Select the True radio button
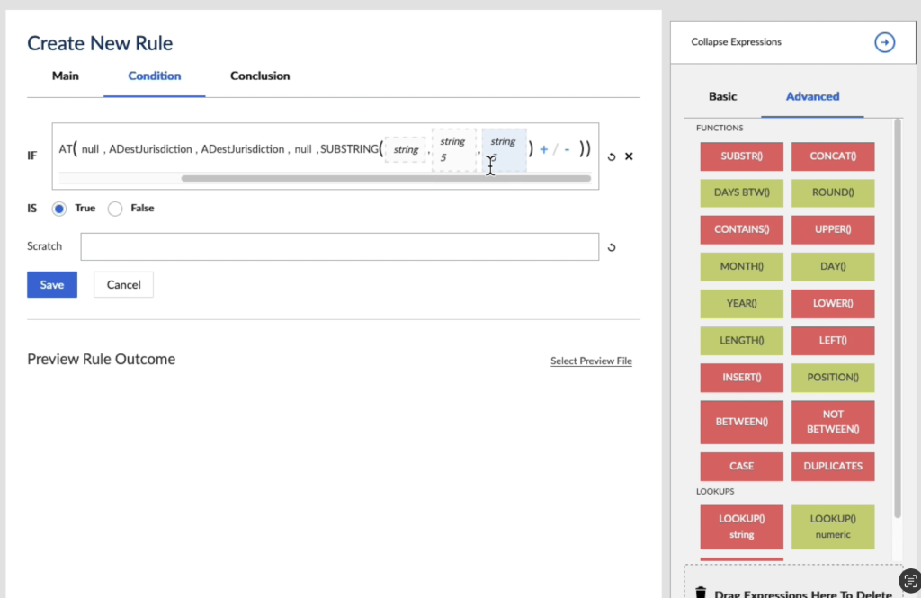The width and height of the screenshot is (921, 598). coord(59,209)
